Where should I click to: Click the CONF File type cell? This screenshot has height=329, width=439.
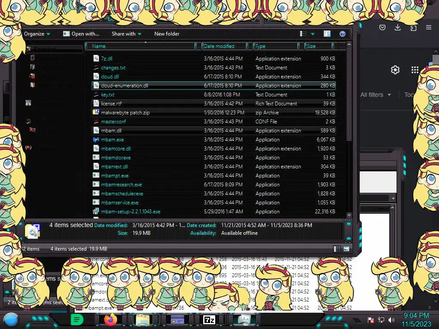[x=266, y=121]
